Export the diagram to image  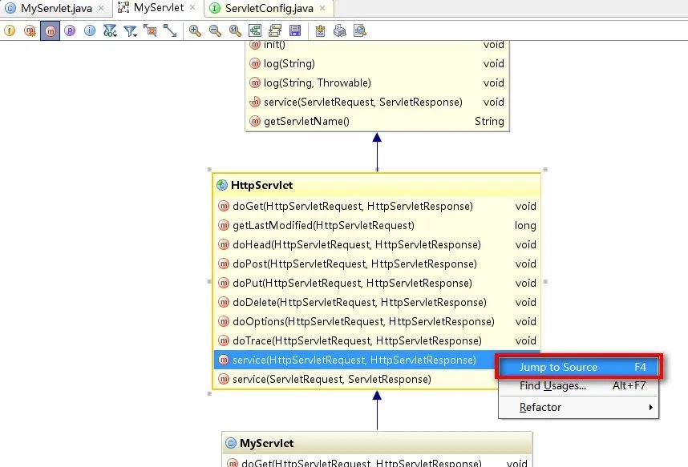click(320, 30)
